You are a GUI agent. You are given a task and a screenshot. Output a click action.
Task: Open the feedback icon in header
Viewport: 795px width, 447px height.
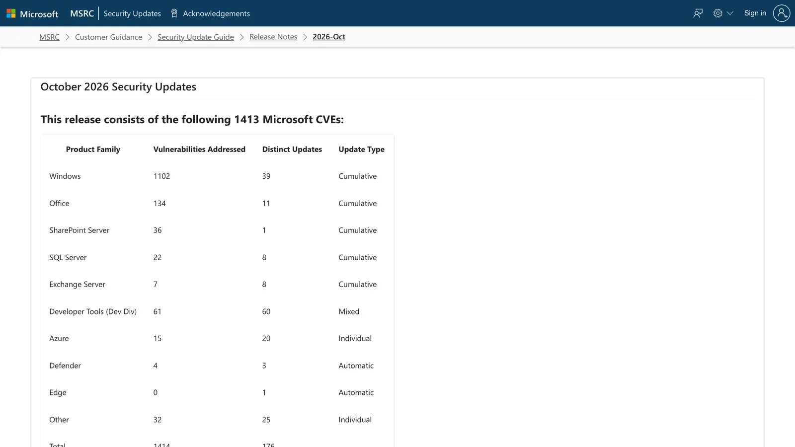[x=698, y=13]
